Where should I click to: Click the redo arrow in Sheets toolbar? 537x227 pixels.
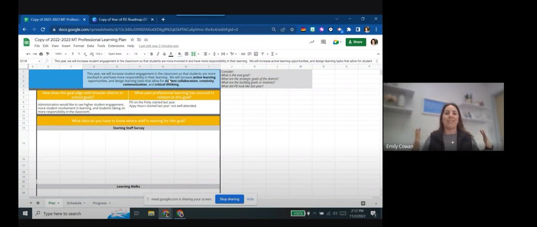[x=35, y=54]
